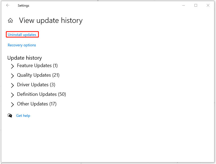This screenshot has height=164, width=216.
Task: Click the back arrow icon
Action: pyautogui.click(x=7, y=5)
